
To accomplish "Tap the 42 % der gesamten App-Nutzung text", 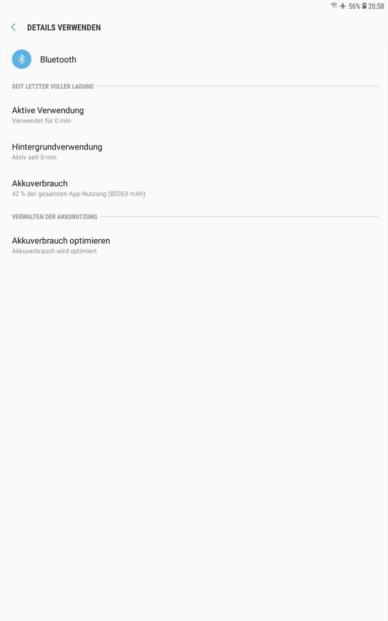I will (78, 194).
